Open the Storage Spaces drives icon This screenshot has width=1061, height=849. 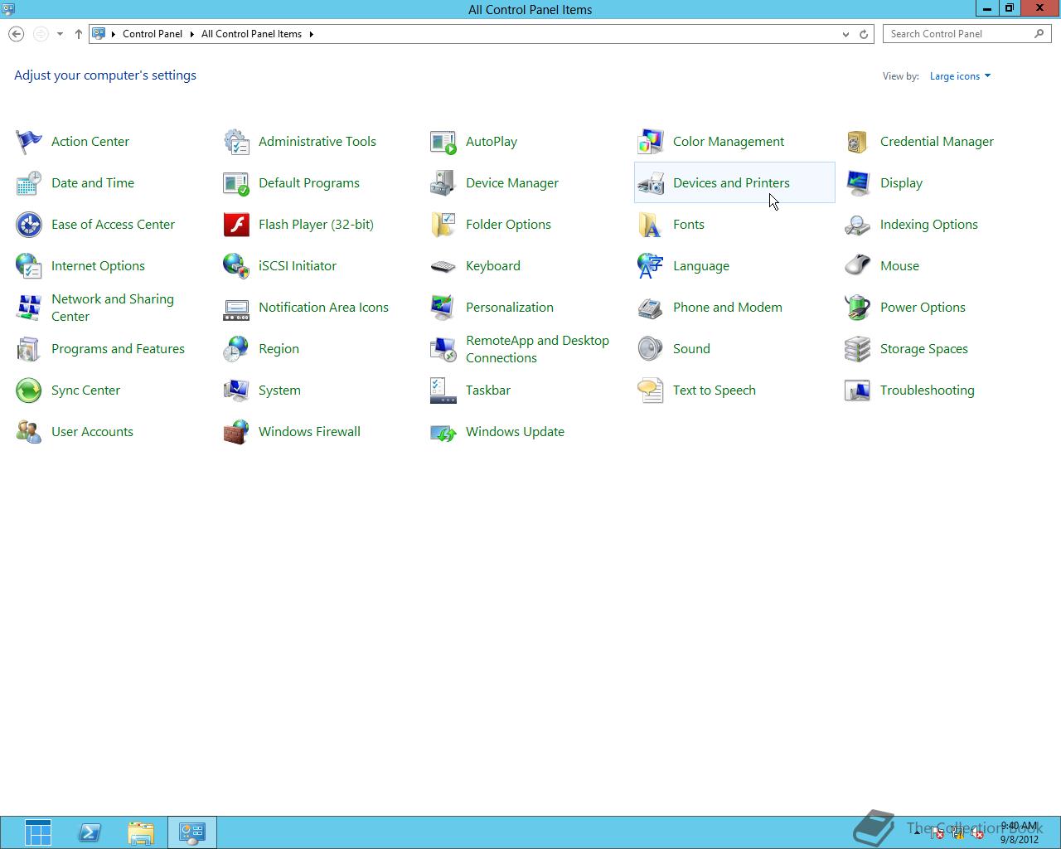coord(858,349)
